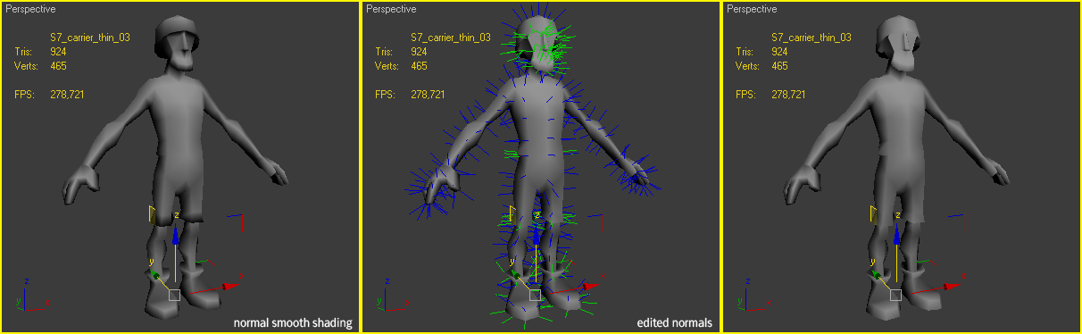Click gizmo center square in the uncaptioned viewport
The height and width of the screenshot is (334, 1082).
[x=895, y=294]
